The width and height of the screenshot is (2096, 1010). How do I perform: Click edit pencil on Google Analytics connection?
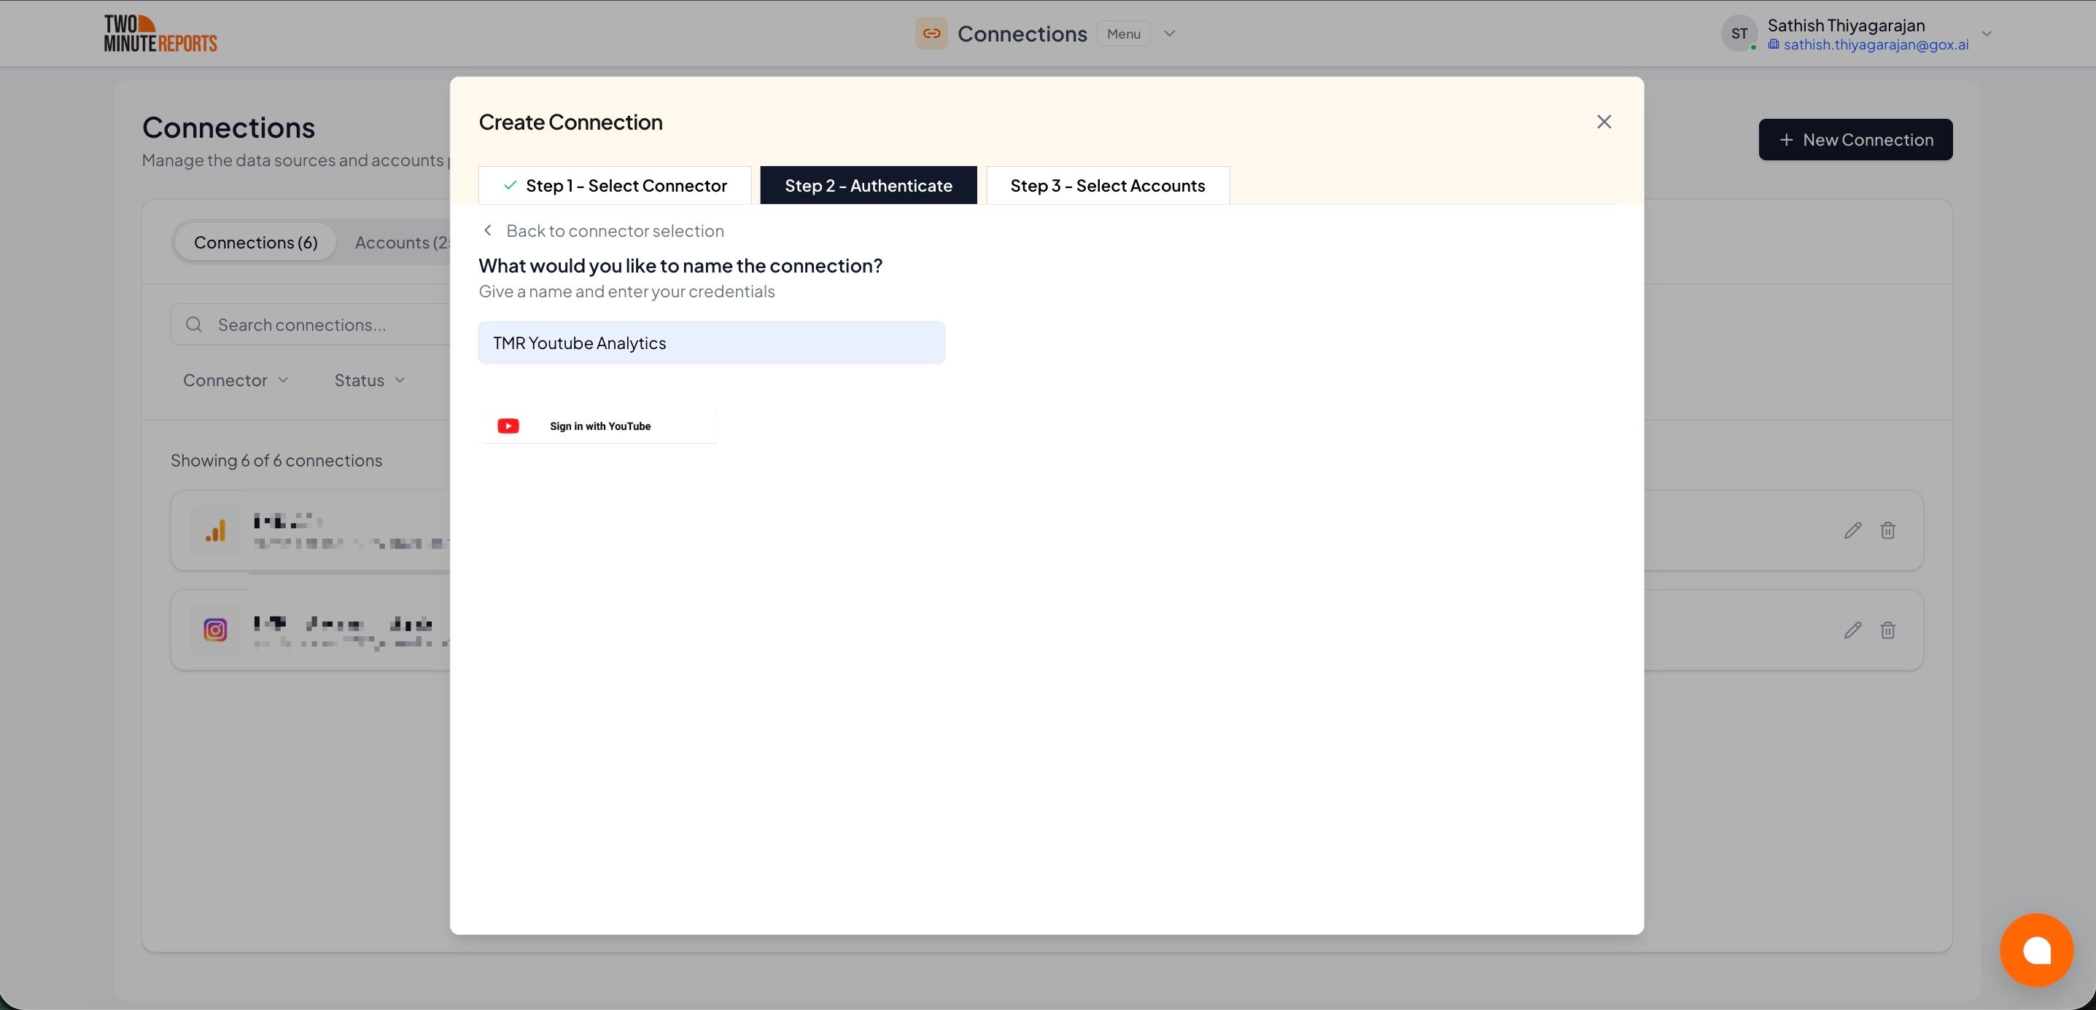click(1852, 531)
